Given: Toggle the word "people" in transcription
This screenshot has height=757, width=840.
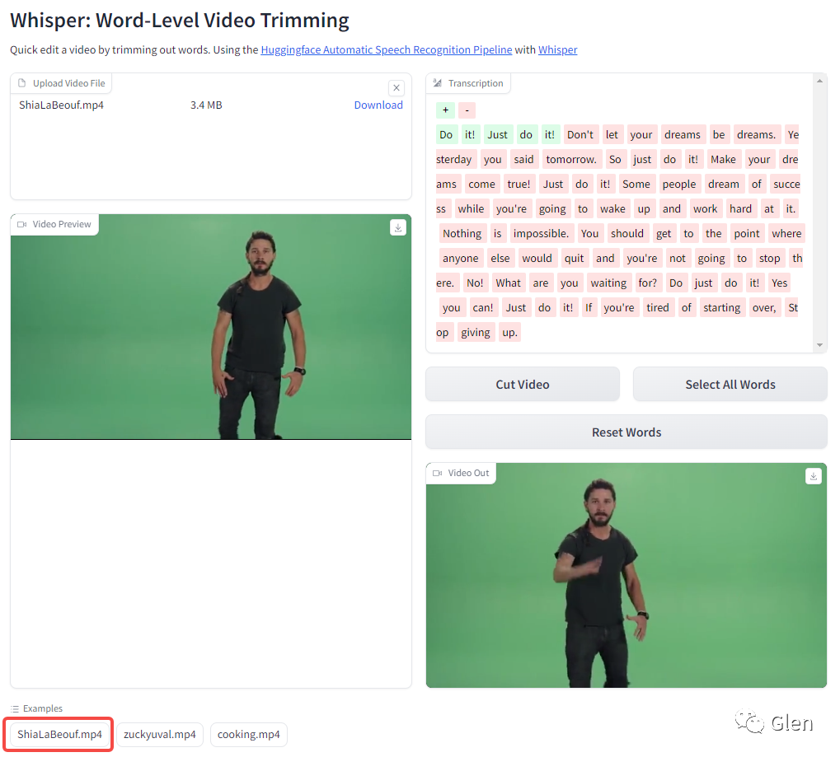Looking at the screenshot, I should point(678,185).
